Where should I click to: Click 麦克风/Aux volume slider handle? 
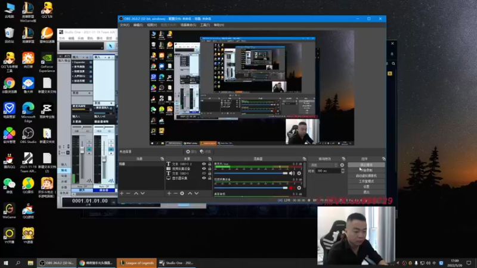tap(285, 173)
